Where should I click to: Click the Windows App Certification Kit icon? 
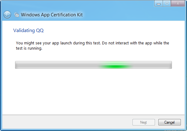[17, 15]
